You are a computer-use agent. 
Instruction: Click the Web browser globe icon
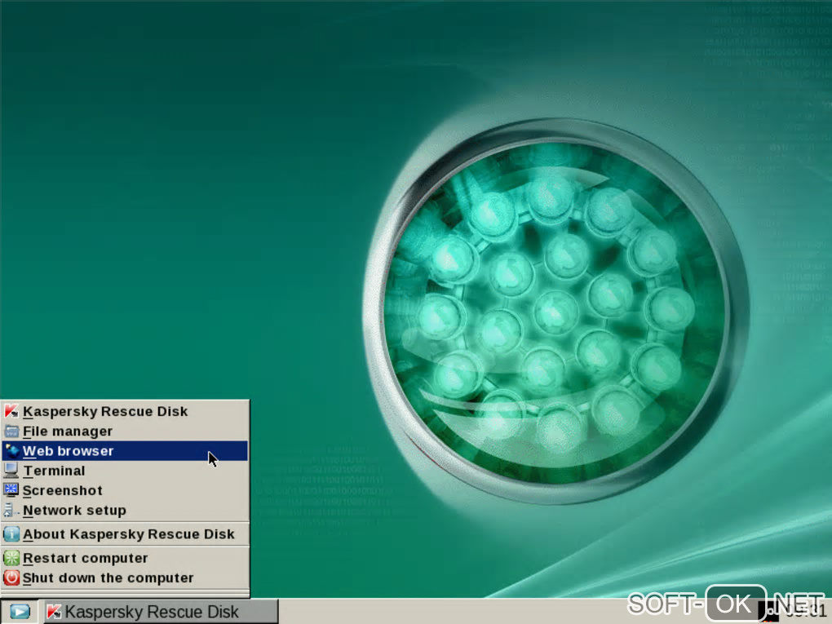(11, 451)
